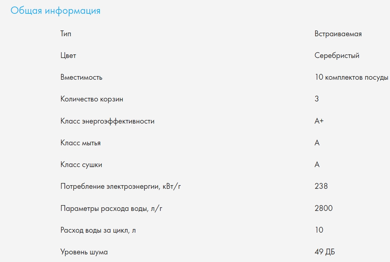The image size is (390, 262).
Task: Click the 'Класс энергоэффективности' label
Action: pos(108,121)
